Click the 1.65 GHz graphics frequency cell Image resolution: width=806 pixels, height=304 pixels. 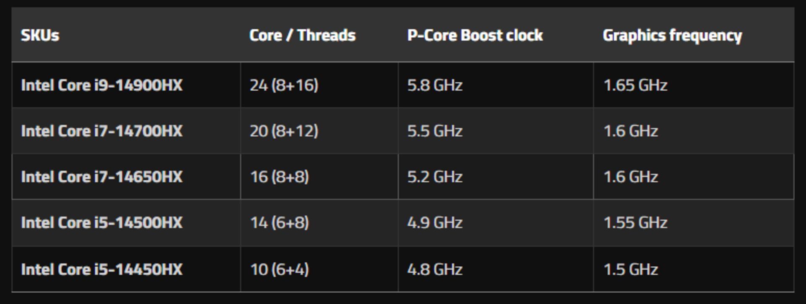(x=635, y=85)
